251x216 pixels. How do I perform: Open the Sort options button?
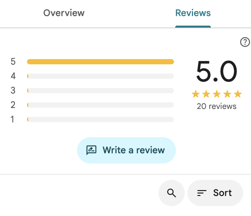click(x=215, y=193)
